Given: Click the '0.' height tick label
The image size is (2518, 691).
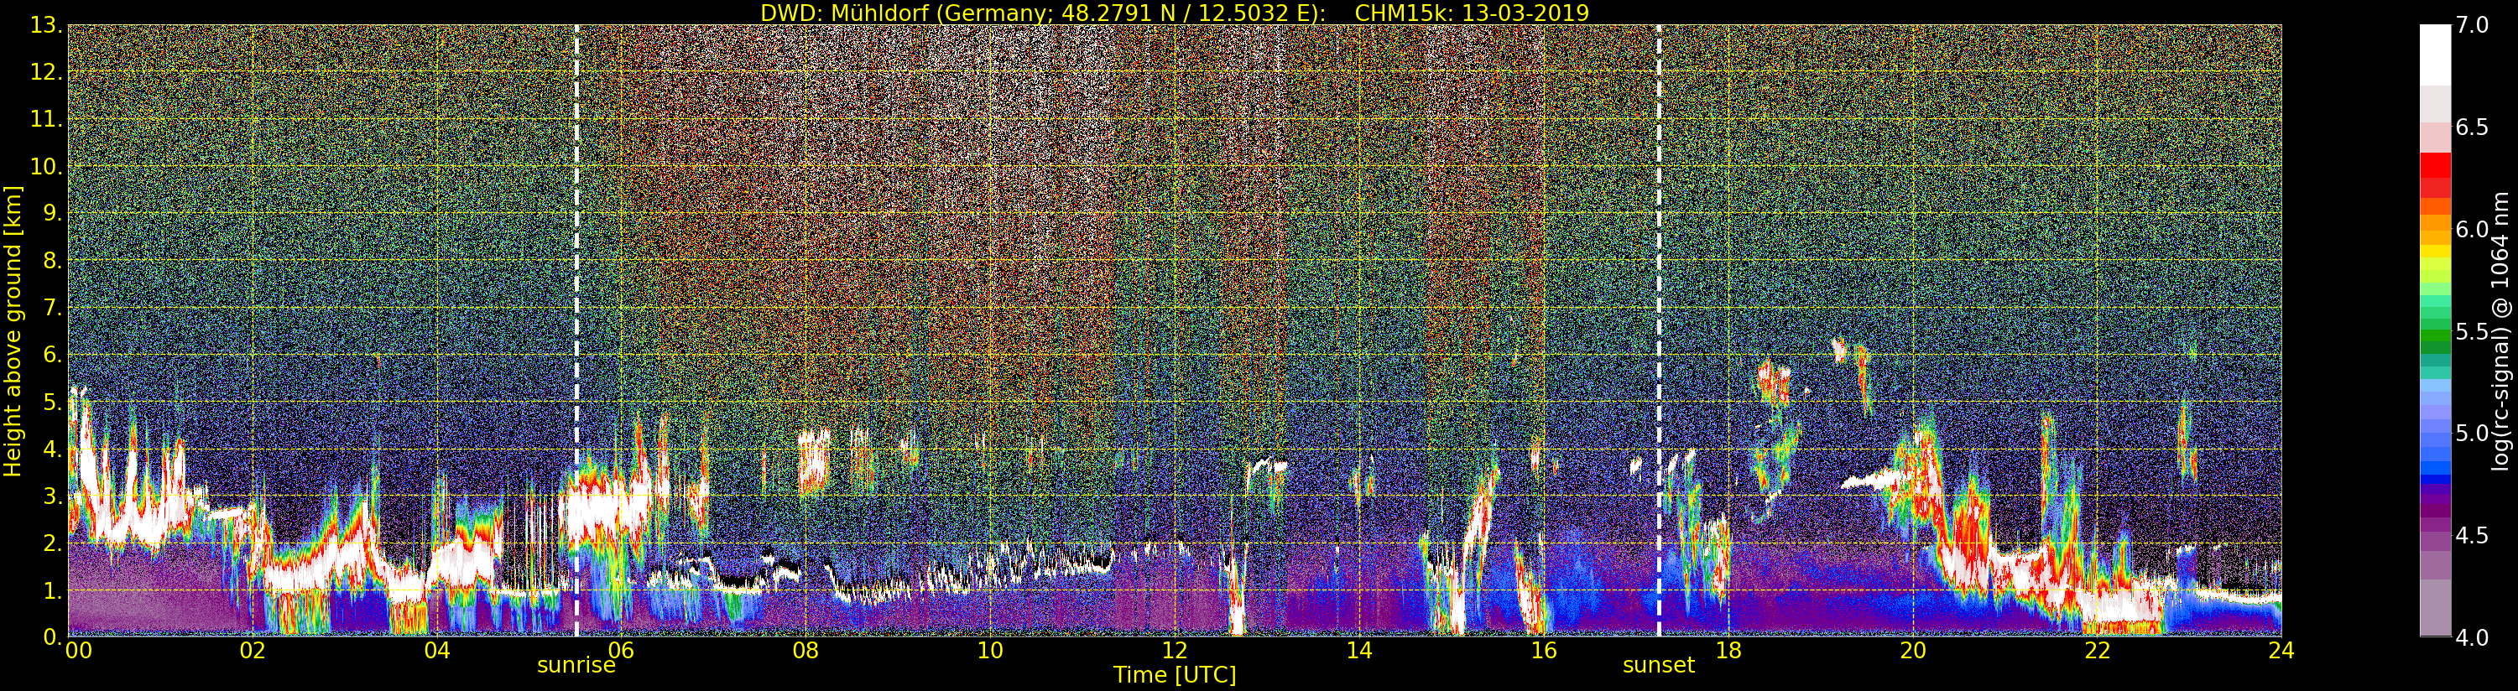Looking at the screenshot, I should (x=53, y=636).
